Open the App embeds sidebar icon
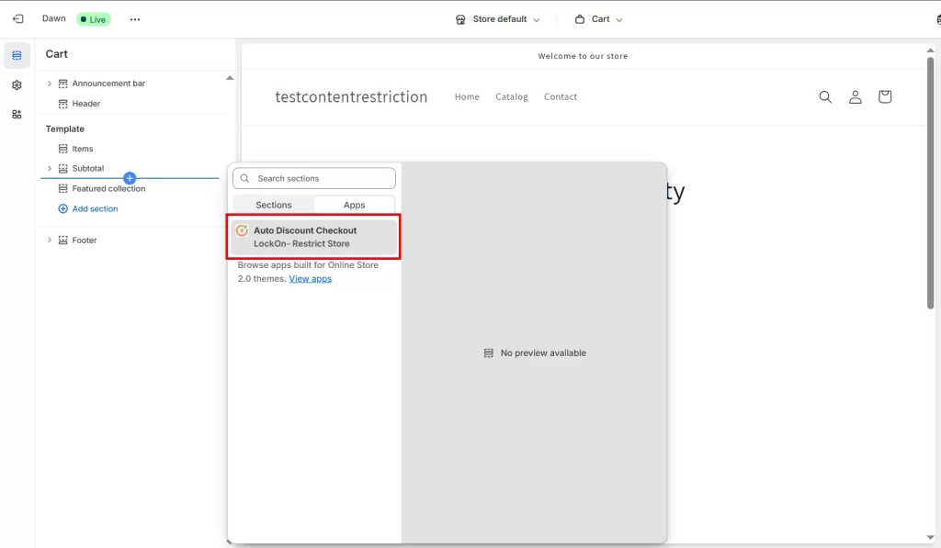941x548 pixels. (x=17, y=115)
